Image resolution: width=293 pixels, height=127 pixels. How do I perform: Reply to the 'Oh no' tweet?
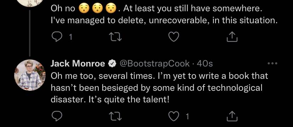(x=57, y=37)
